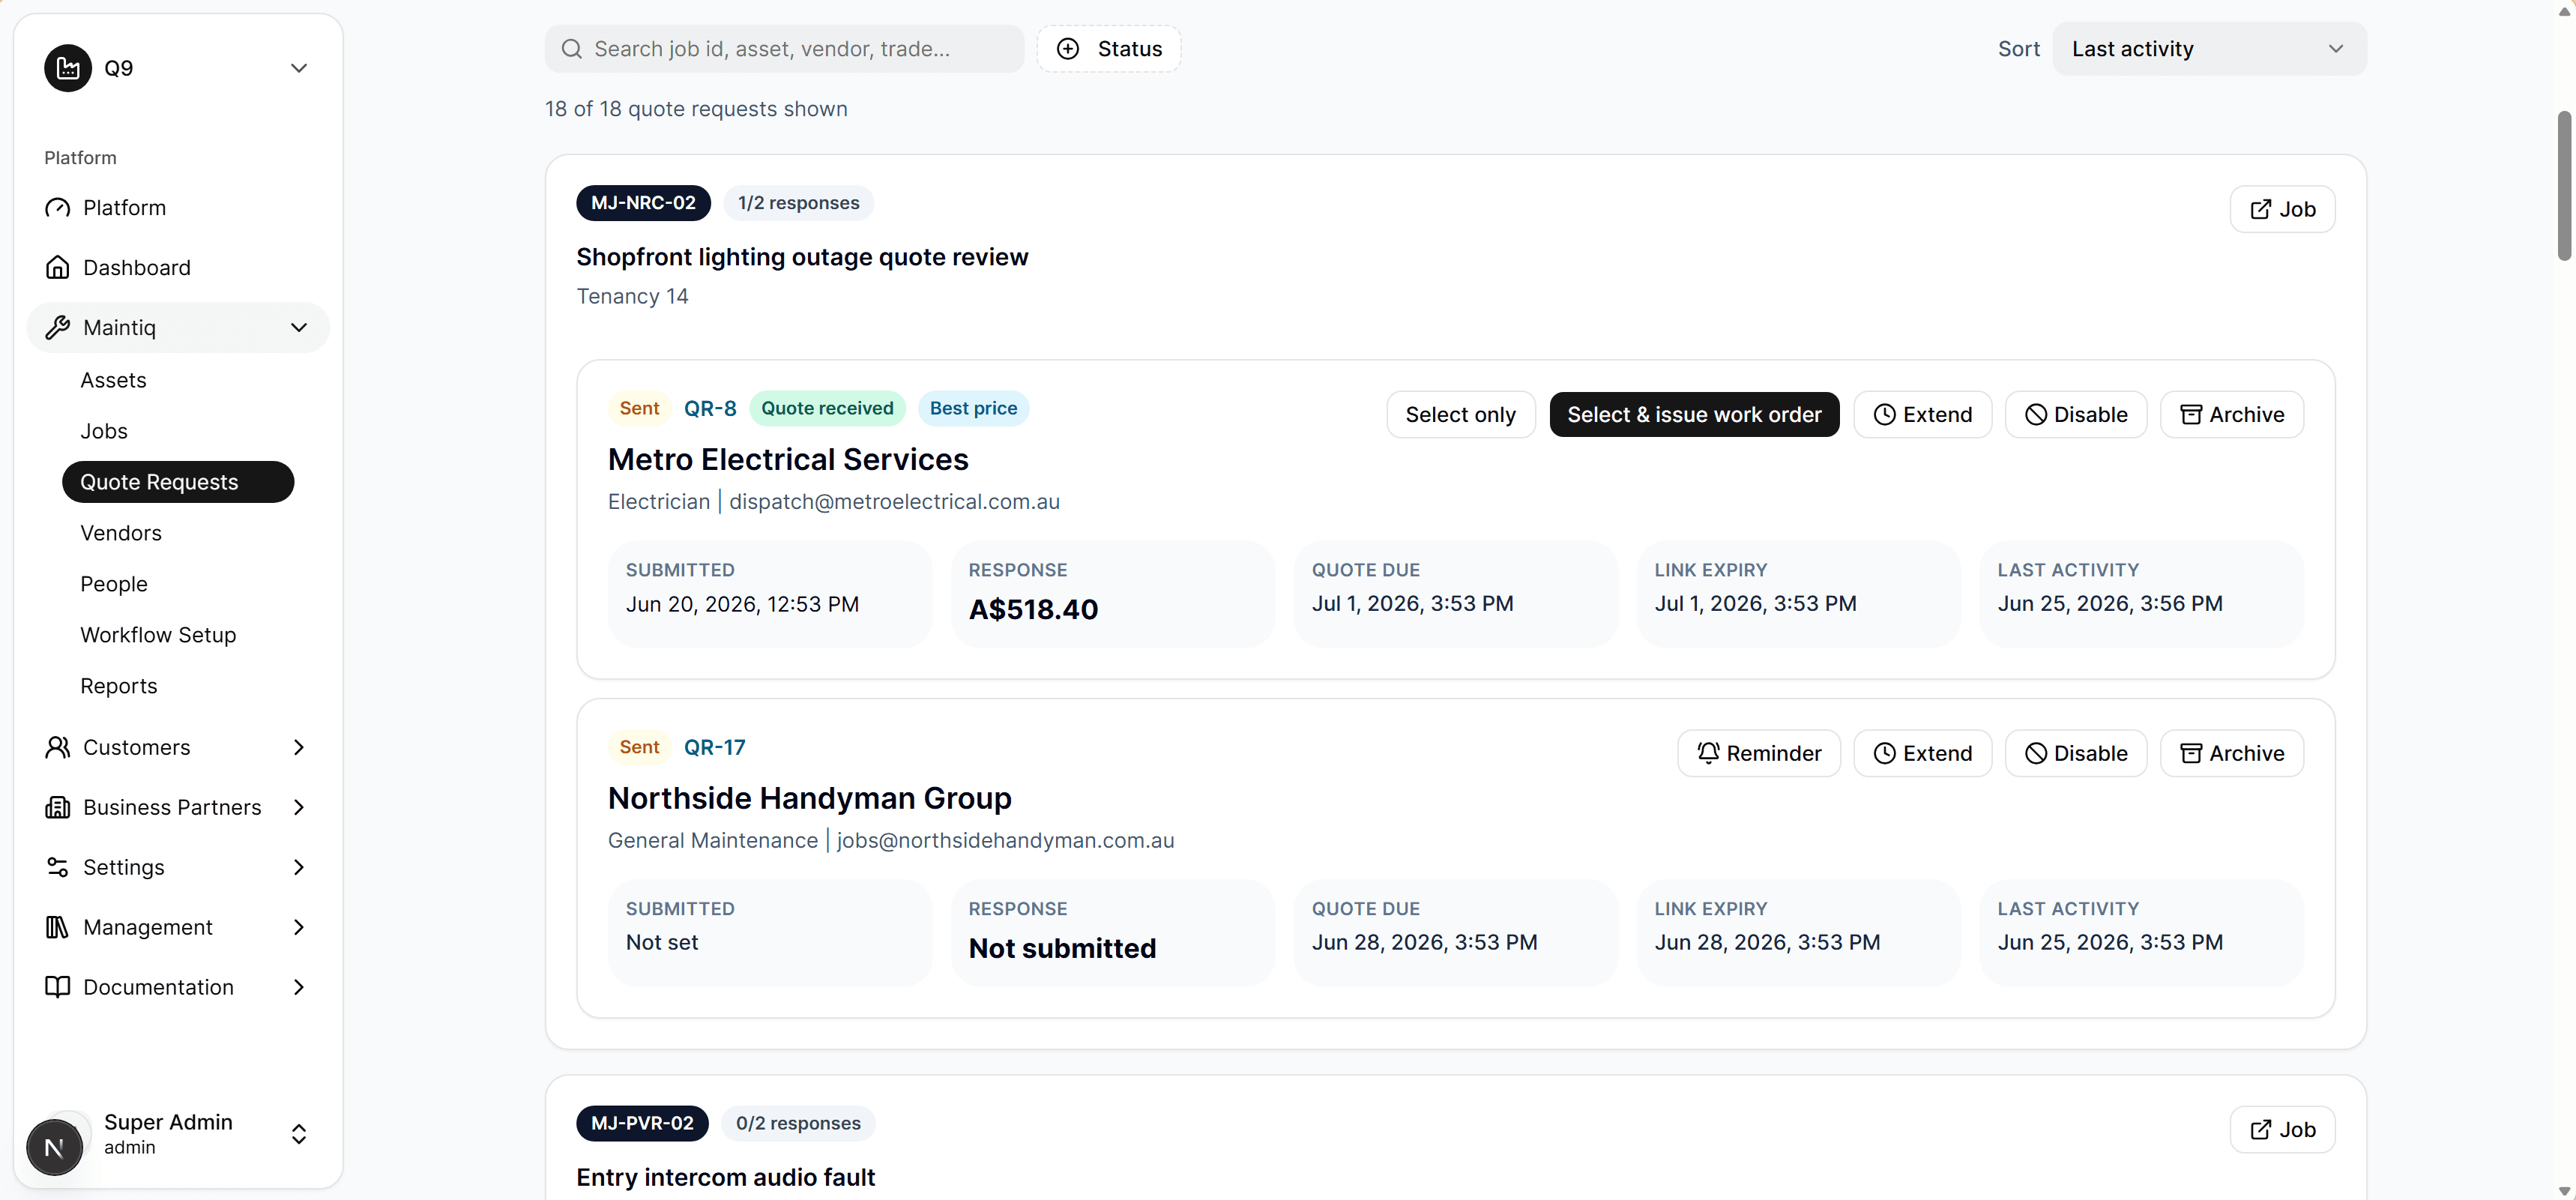Expand the Customers section arrow
This screenshot has height=1200, width=2576.
click(x=298, y=748)
